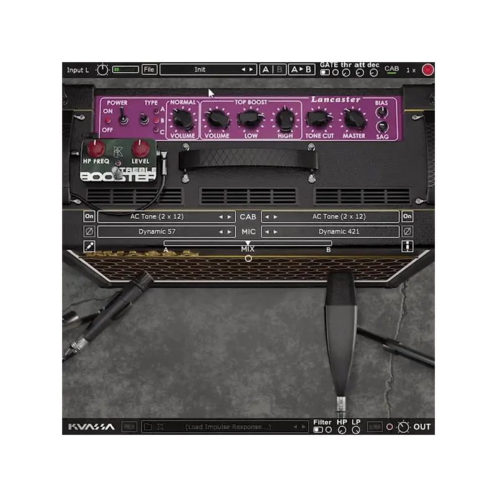
Task: Switch to preset slot A
Action: pyautogui.click(x=266, y=70)
